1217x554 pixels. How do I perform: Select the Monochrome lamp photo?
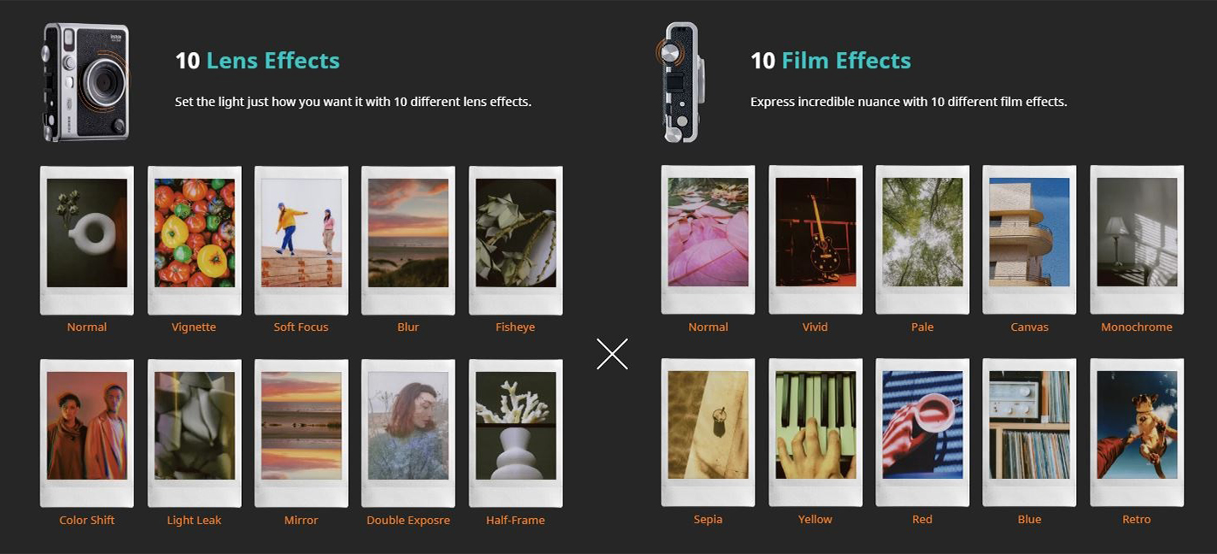tap(1137, 239)
